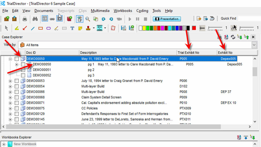Image resolution: width=261 pixels, height=147 pixels.
Task: Select the yellow highlighter tool
Action: pyautogui.click(x=17, y=28)
